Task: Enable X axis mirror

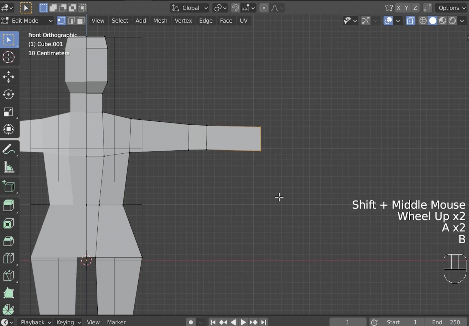Action: pos(399,8)
